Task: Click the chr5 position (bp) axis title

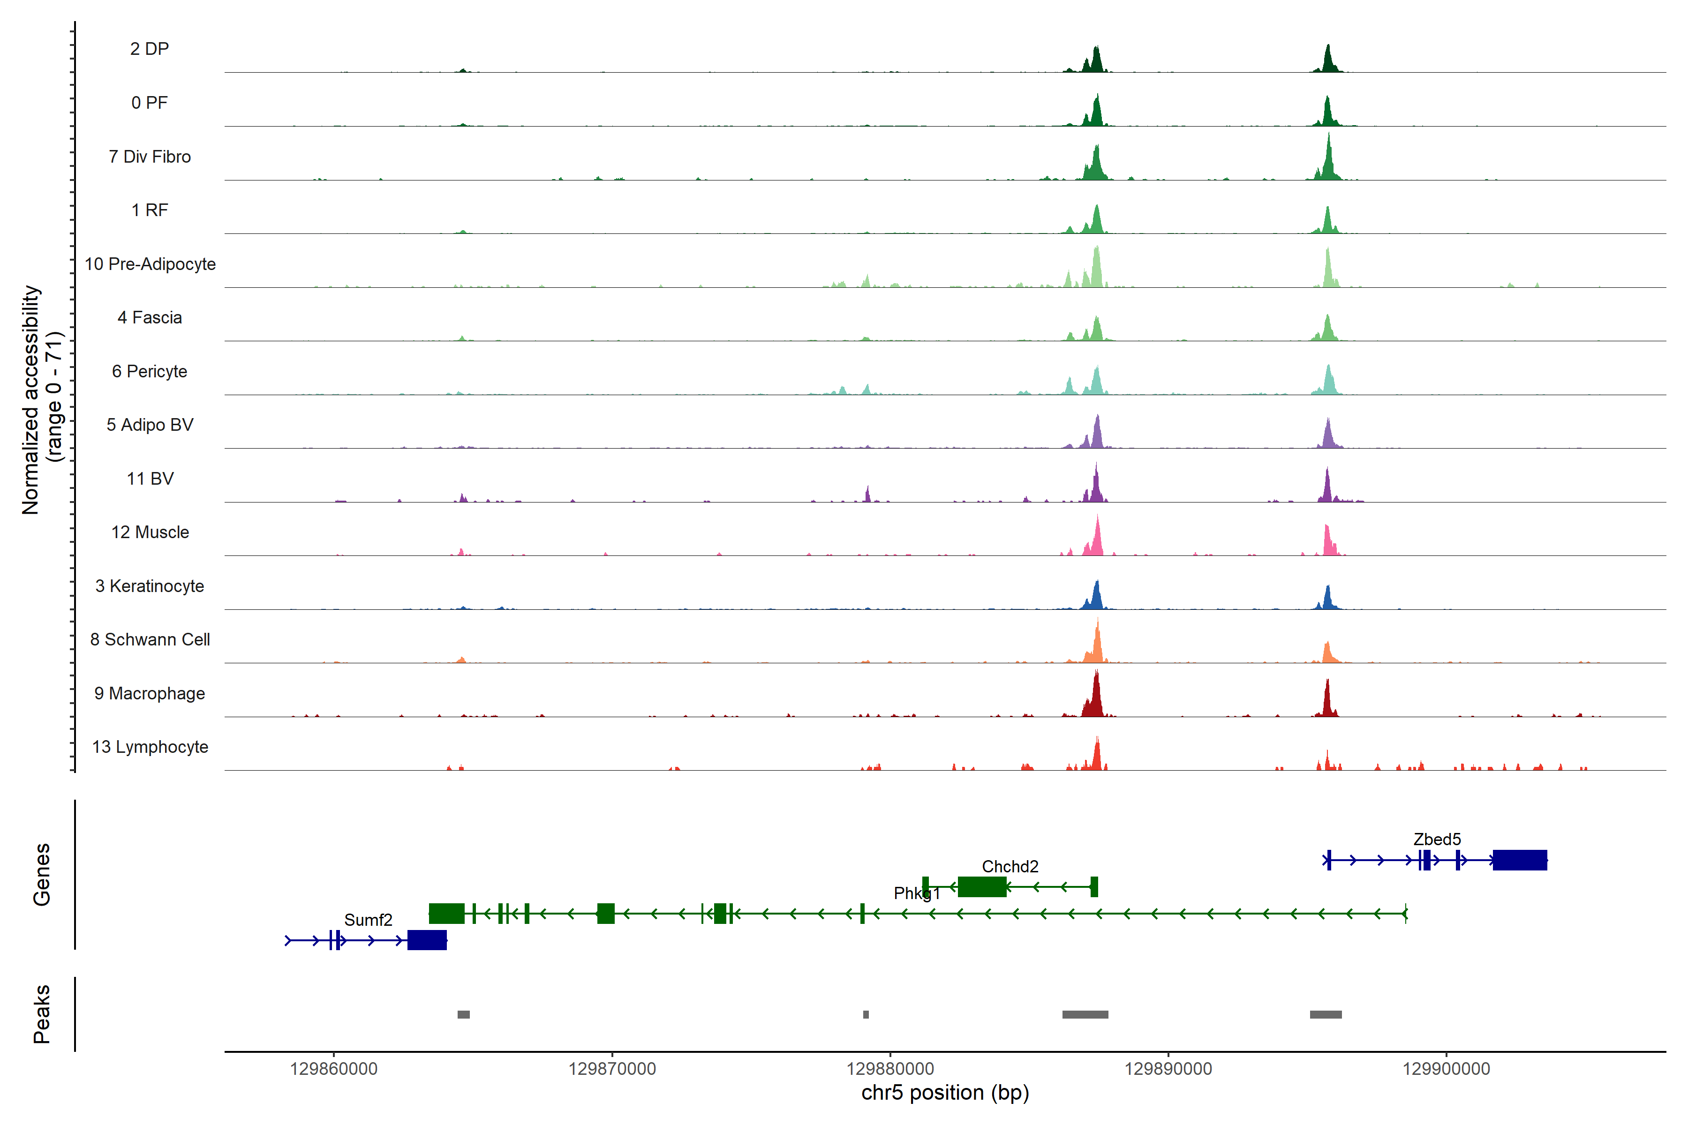Action: pyautogui.click(x=944, y=1093)
